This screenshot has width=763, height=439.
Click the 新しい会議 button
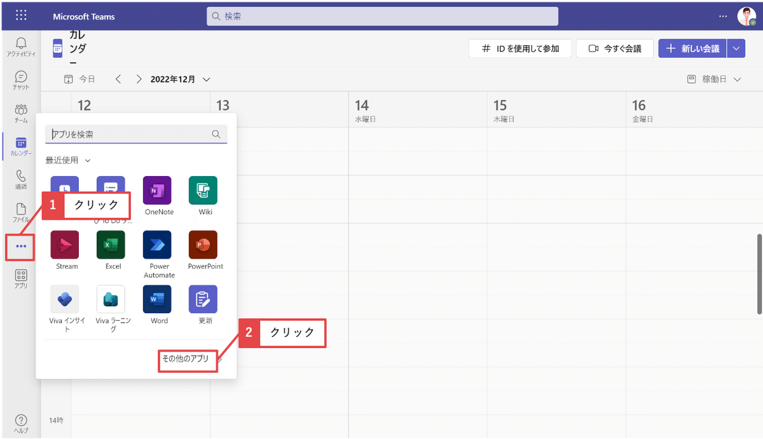[693, 48]
